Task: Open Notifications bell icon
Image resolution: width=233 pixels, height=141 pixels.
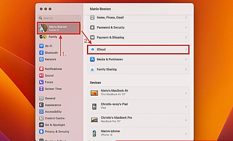Action: point(41,69)
